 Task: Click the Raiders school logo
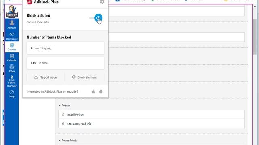(x=12, y=12)
